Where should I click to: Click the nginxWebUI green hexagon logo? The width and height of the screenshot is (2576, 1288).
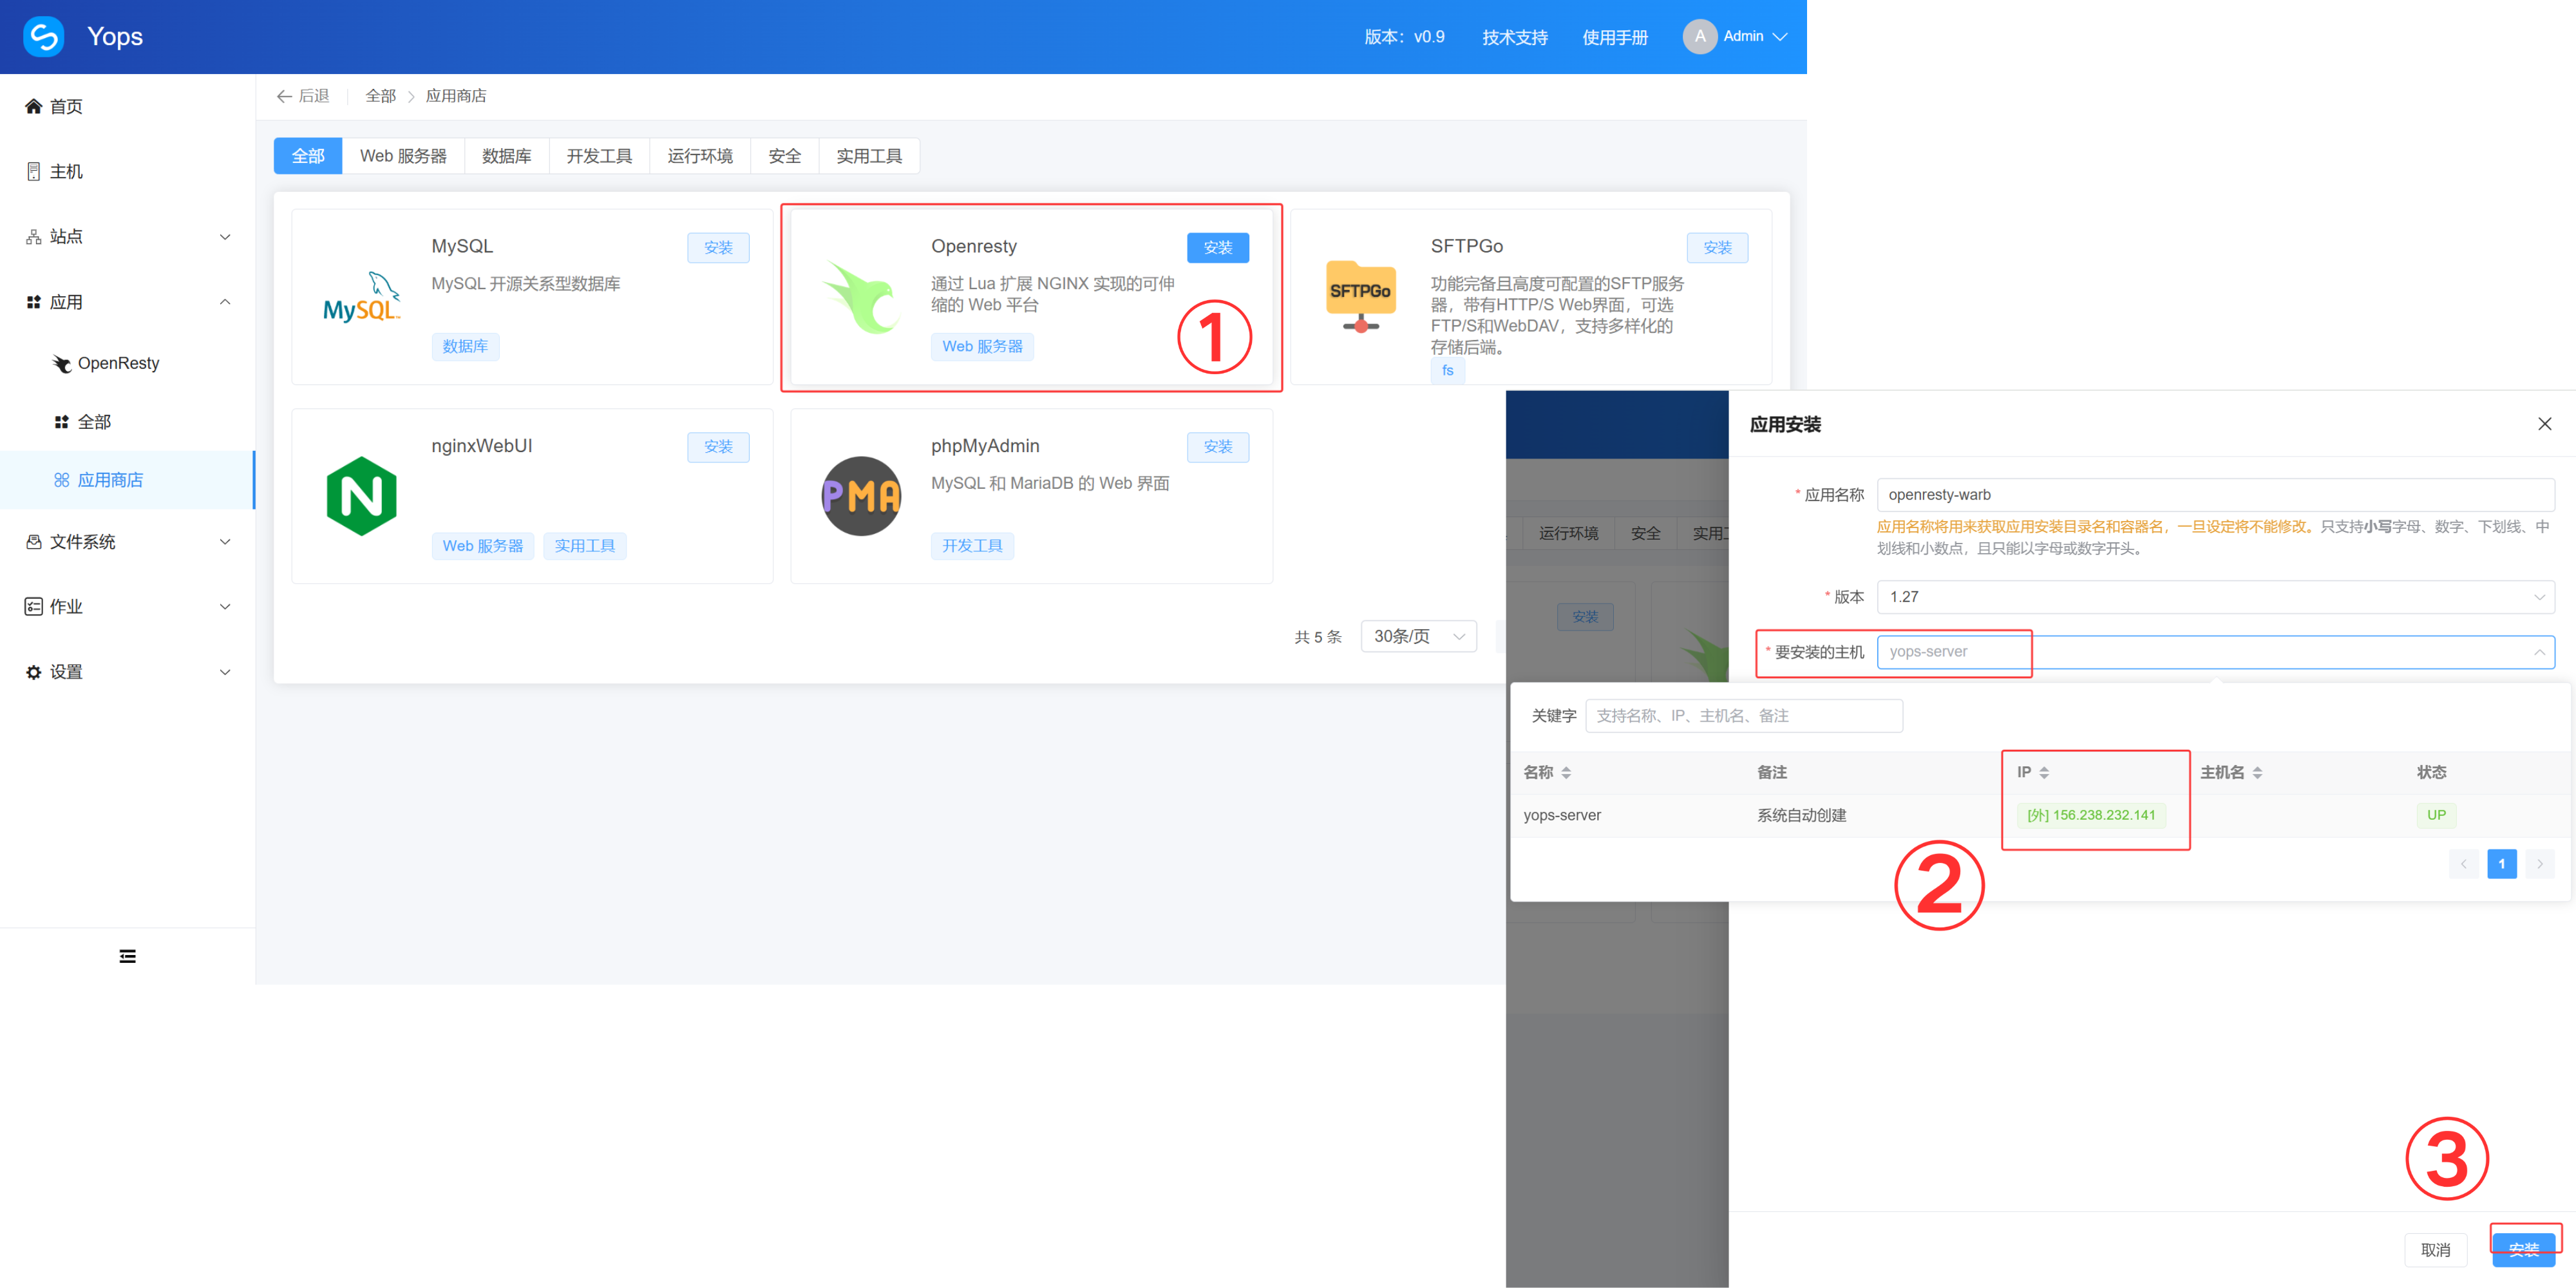tap(361, 496)
